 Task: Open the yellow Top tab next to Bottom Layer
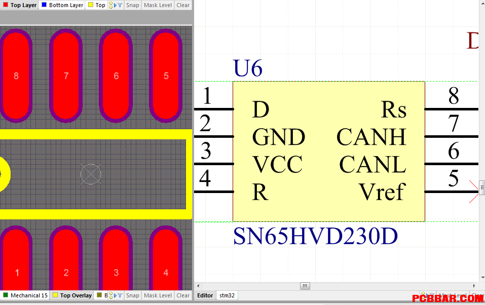[x=96, y=5]
